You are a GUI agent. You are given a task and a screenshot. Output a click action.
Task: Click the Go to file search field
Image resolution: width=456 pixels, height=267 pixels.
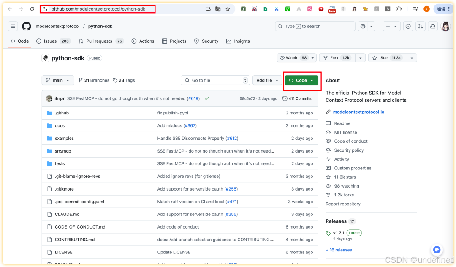point(215,80)
